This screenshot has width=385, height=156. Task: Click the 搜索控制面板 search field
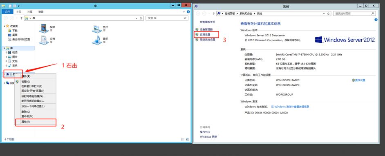pos(354,13)
